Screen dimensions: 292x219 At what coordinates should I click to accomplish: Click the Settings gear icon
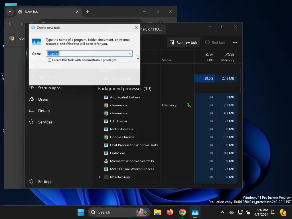coord(31,181)
